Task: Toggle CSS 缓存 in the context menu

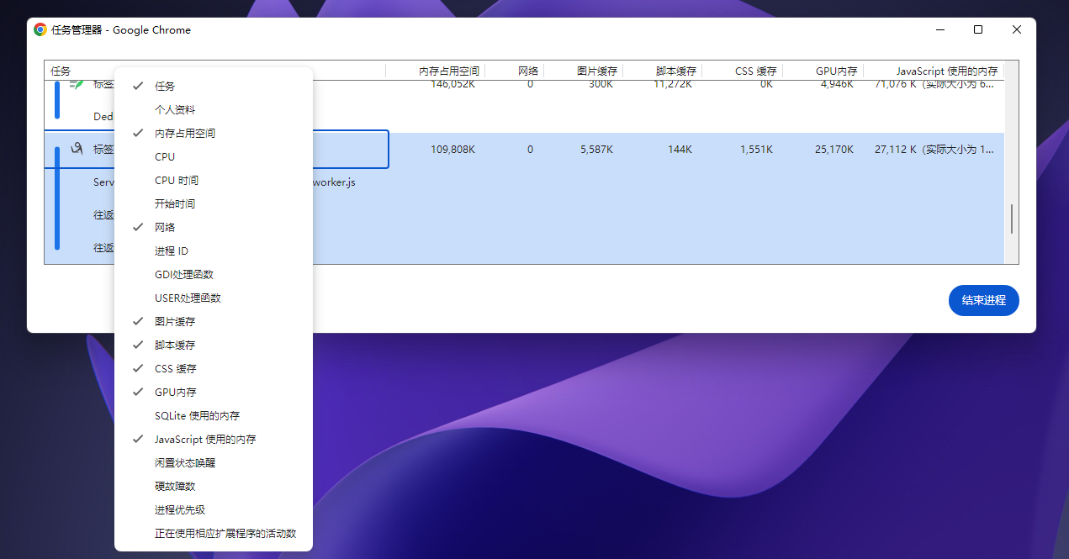Action: 214,368
